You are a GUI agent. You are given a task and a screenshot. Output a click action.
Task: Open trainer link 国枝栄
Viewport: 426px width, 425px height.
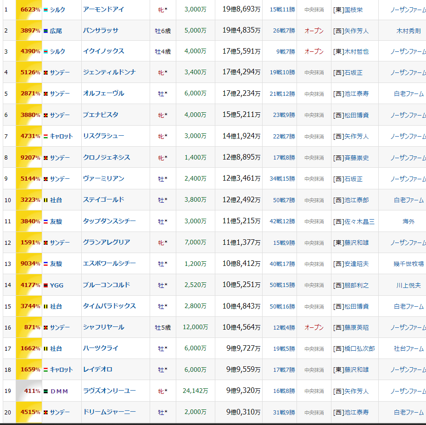tap(353, 9)
